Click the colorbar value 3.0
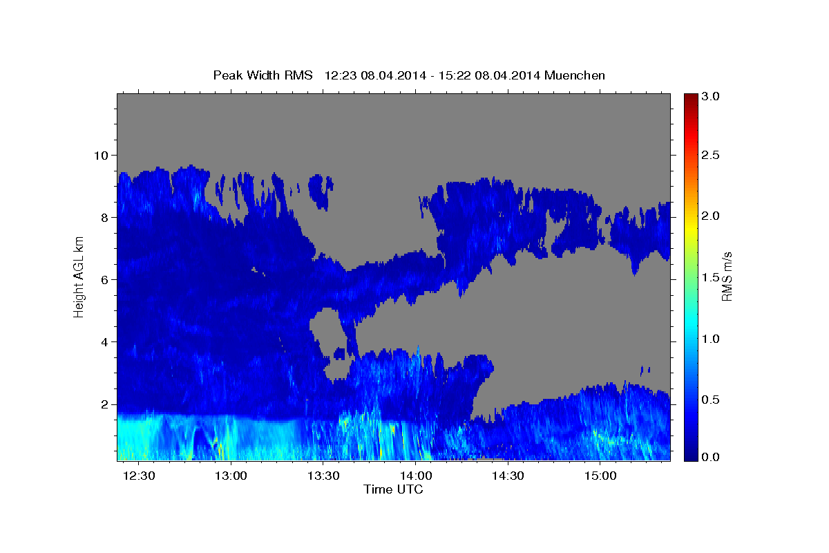 [x=710, y=96]
